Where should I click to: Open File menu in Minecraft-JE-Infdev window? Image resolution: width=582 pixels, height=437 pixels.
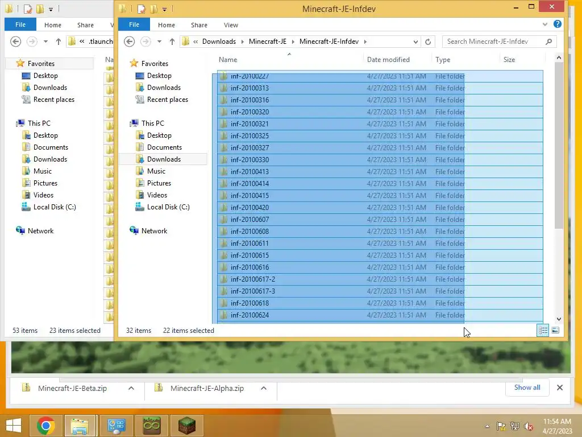pos(134,24)
